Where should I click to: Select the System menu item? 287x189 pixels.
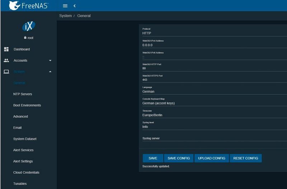click(19, 72)
